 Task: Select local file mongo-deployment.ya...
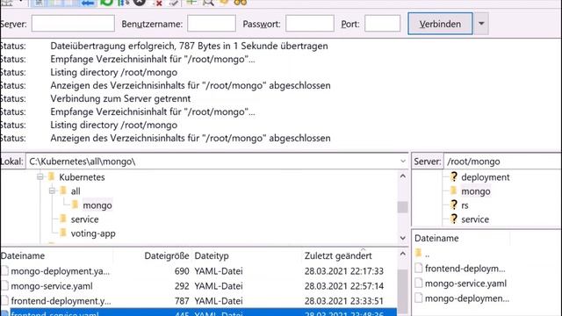[x=61, y=271]
